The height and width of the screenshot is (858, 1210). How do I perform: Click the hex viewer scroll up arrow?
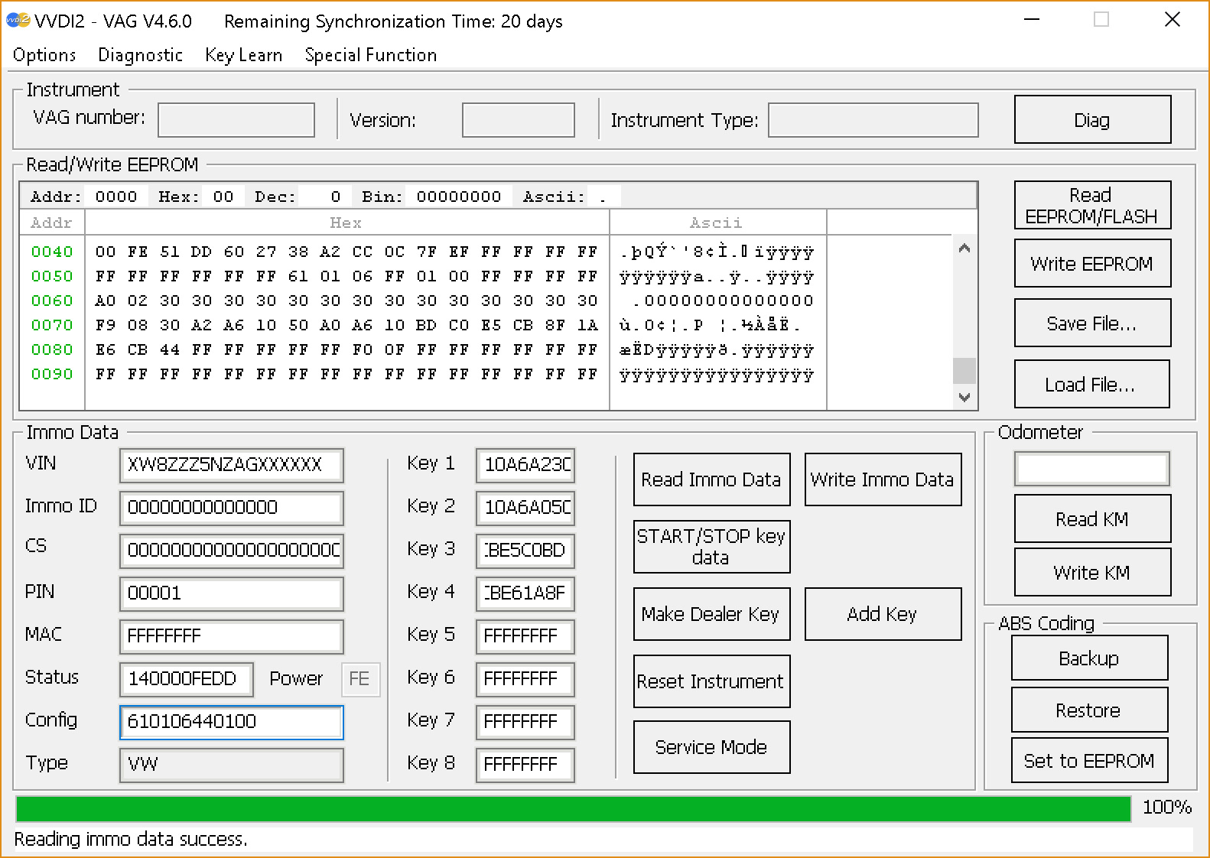pos(964,248)
